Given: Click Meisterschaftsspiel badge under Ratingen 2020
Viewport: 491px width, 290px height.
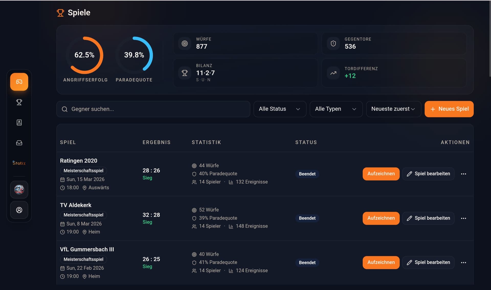Looking at the screenshot, I should pyautogui.click(x=83, y=171).
